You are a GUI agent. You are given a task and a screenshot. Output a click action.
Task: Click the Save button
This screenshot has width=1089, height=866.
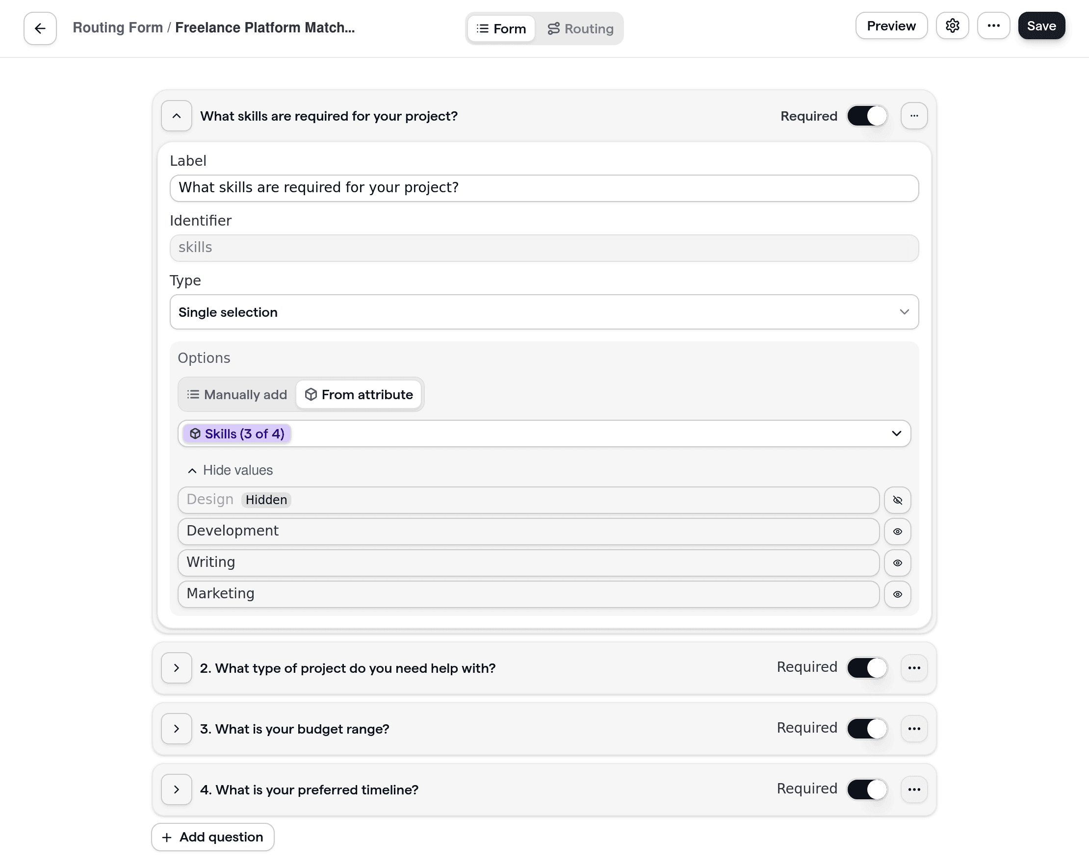coord(1041,25)
